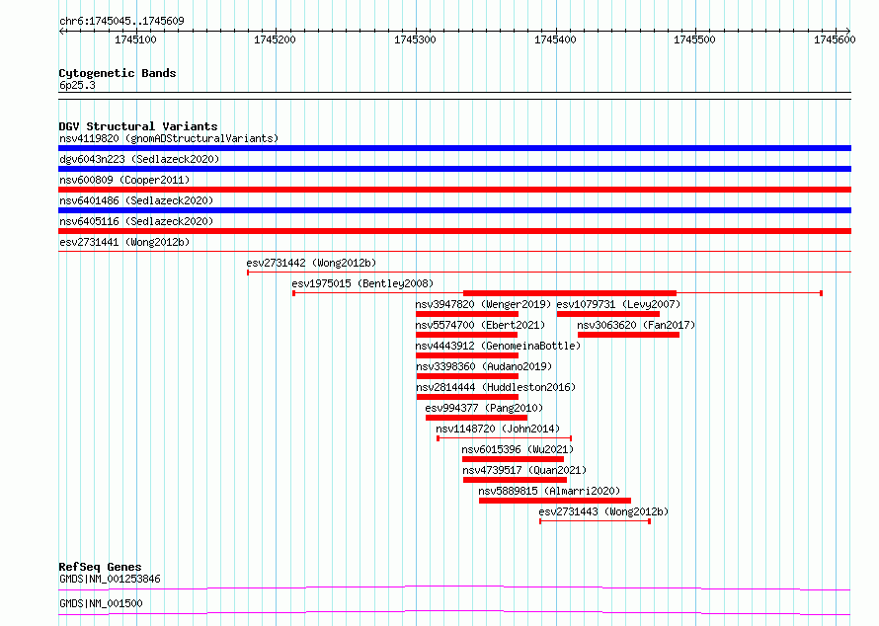This screenshot has width=879, height=626.
Task: Open the GMDS|NM_001500 gene label
Action: coord(101,603)
